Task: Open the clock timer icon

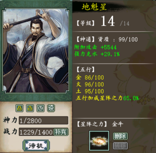Action: 41,108
